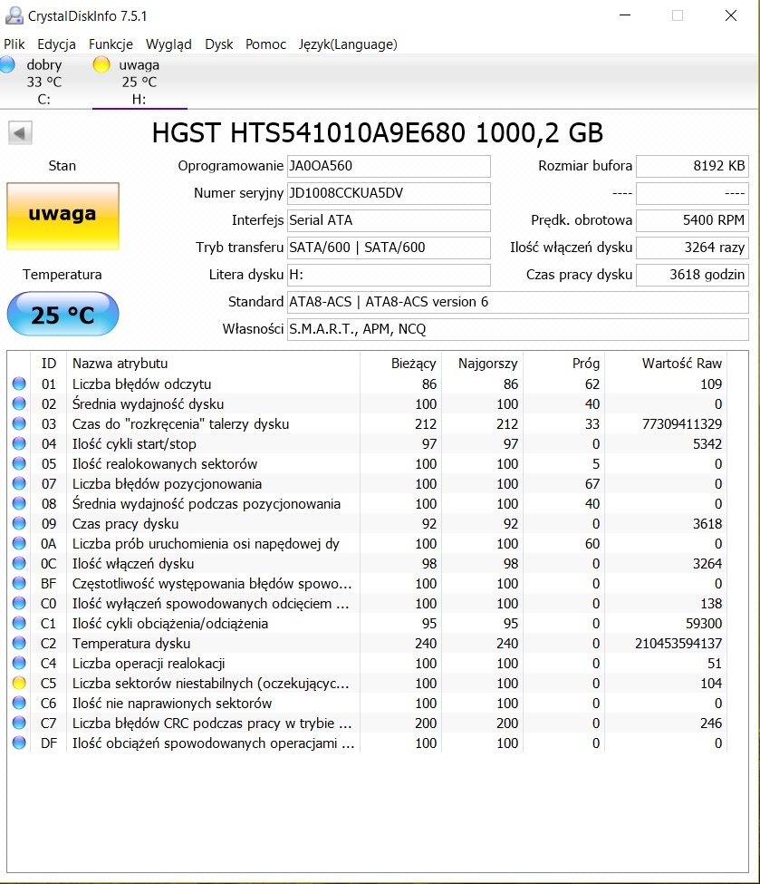Click status orb of attribute 01 row
The width and height of the screenshot is (760, 884).
(x=19, y=384)
